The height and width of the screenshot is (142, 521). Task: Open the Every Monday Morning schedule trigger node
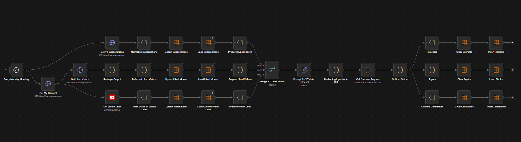[16, 70]
